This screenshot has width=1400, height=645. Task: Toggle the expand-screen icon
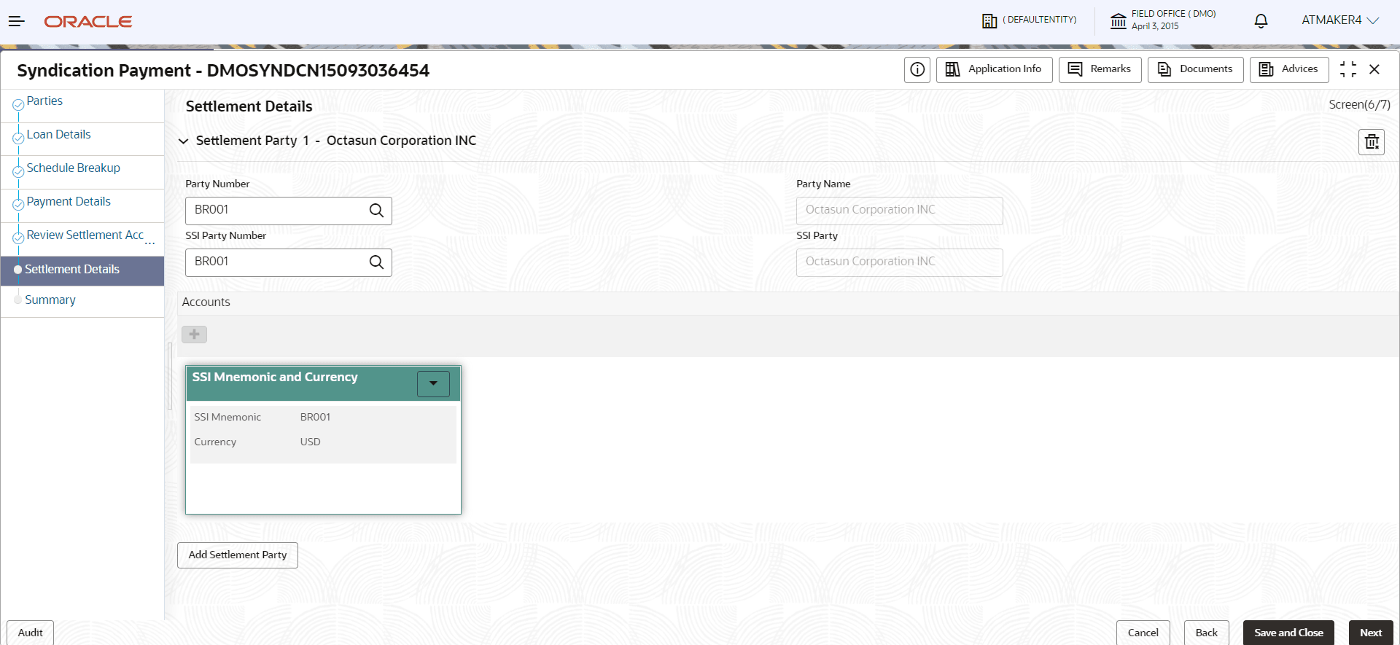(1348, 69)
